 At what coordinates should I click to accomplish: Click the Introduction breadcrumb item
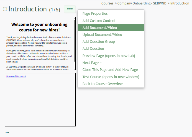pyautogui.click(x=180, y=3)
